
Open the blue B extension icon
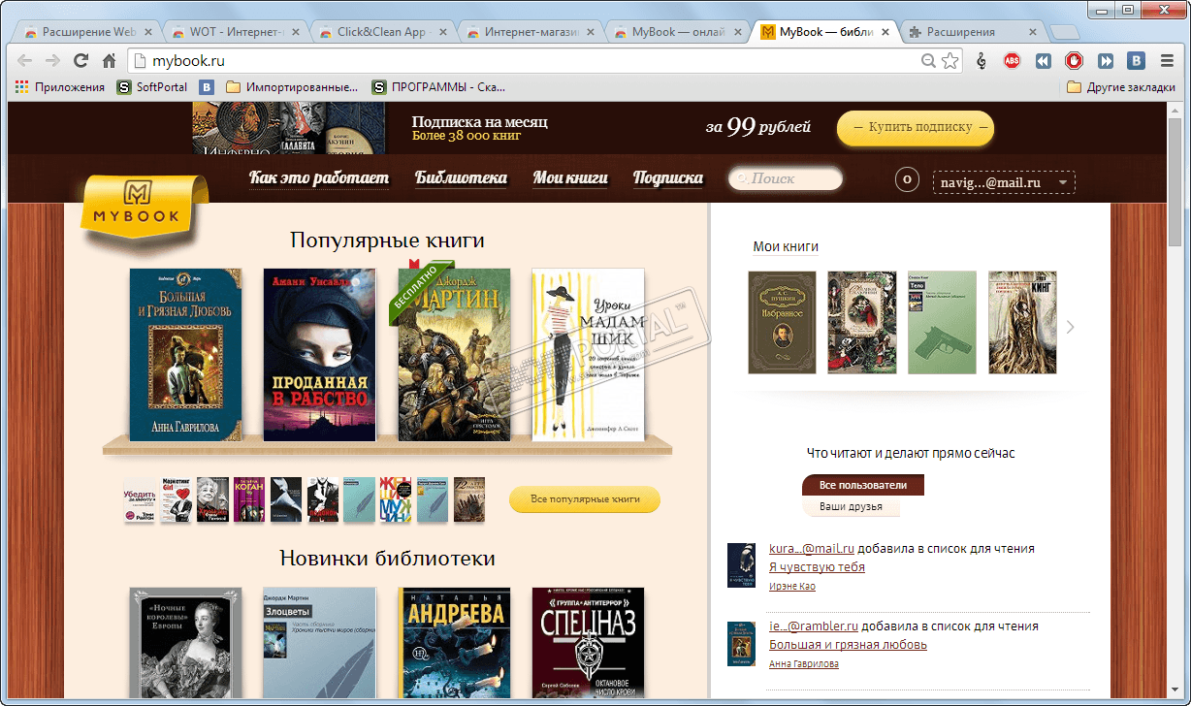(1136, 61)
